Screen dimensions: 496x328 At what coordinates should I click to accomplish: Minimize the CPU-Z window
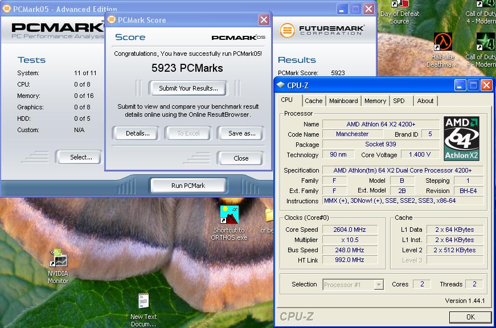click(x=460, y=85)
